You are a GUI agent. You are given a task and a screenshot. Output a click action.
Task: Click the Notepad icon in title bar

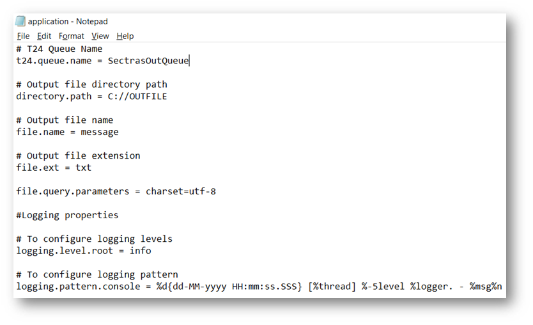(x=20, y=22)
